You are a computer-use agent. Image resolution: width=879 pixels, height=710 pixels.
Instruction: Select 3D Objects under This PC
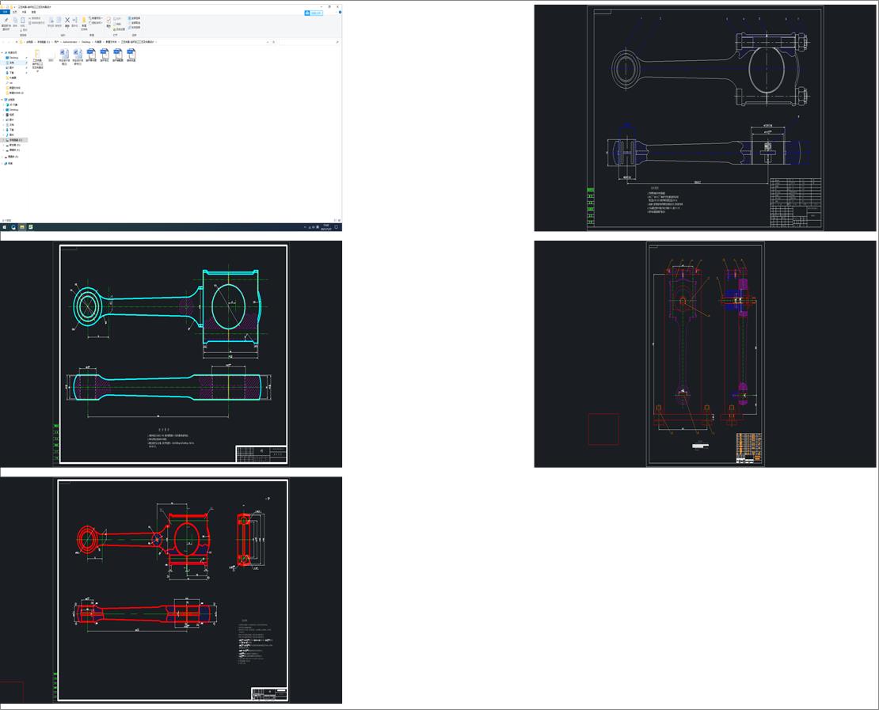[x=13, y=104]
